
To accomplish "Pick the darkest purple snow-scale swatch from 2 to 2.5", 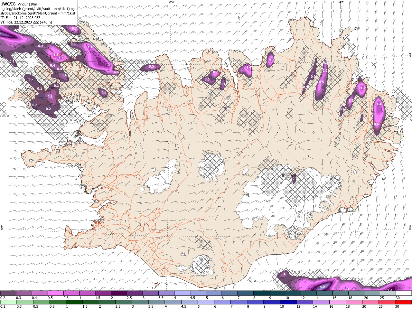I will pos(119,293).
